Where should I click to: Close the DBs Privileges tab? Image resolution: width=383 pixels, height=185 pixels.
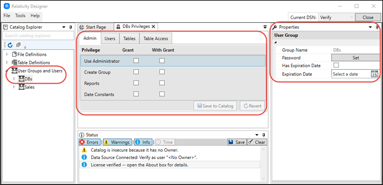[x=153, y=27]
